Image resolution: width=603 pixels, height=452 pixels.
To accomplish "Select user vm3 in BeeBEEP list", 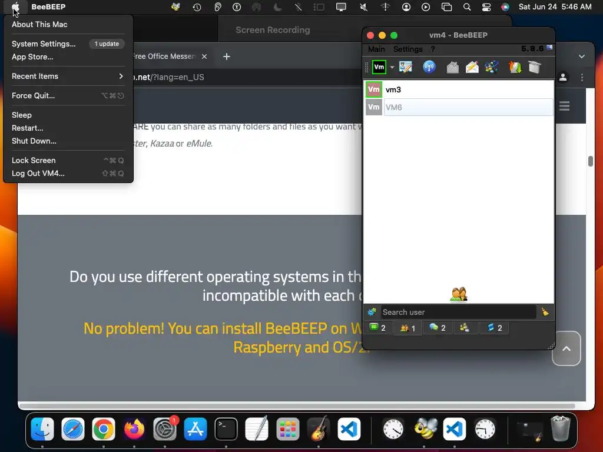I will tap(458, 89).
